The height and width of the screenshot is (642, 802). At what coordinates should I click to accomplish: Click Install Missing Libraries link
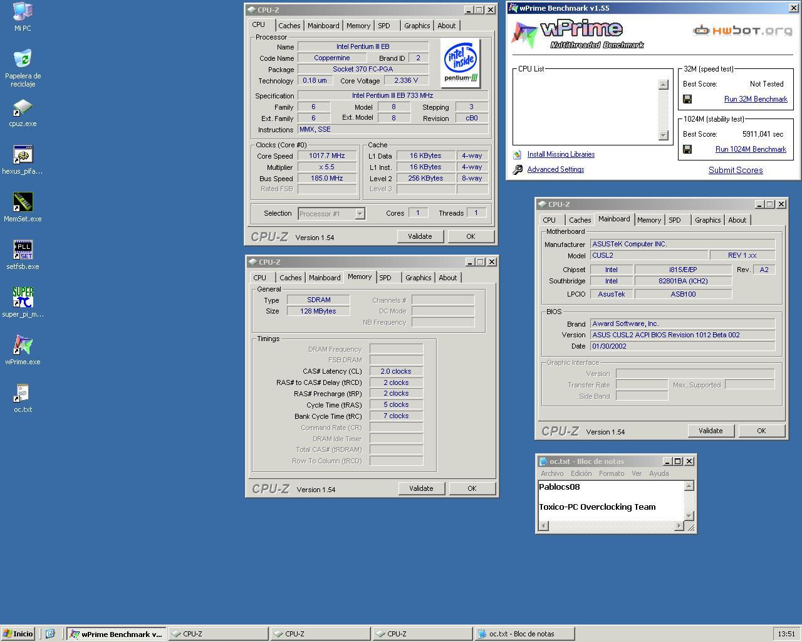pyautogui.click(x=561, y=154)
